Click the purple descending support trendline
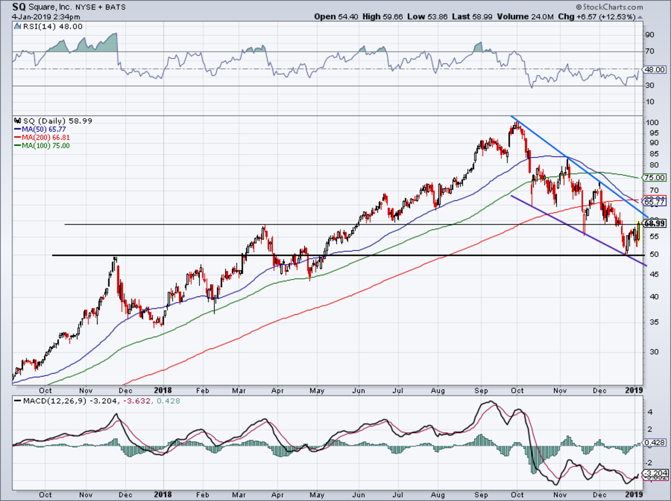The width and height of the screenshot is (671, 501). (579, 230)
